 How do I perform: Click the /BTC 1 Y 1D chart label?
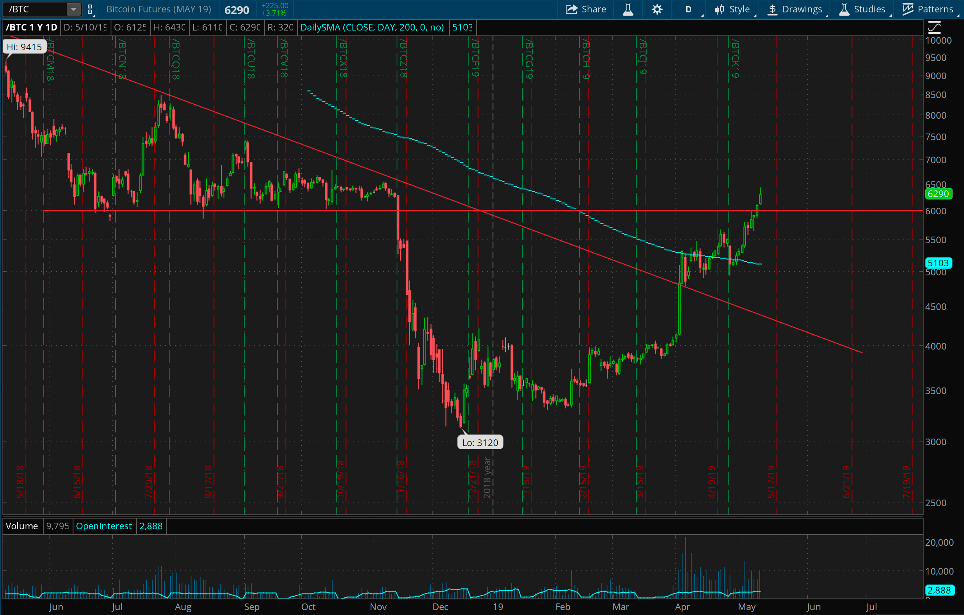(x=31, y=27)
